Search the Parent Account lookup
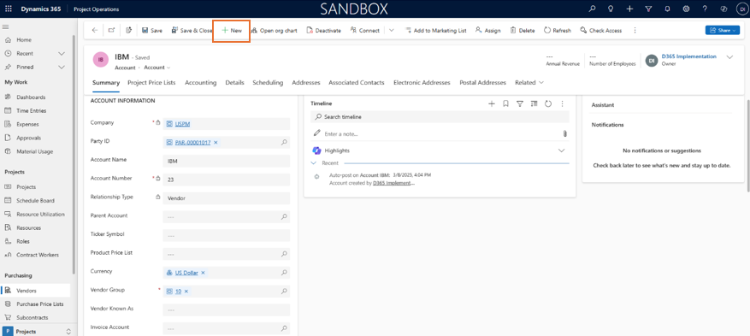The image size is (750, 336). pyautogui.click(x=284, y=216)
